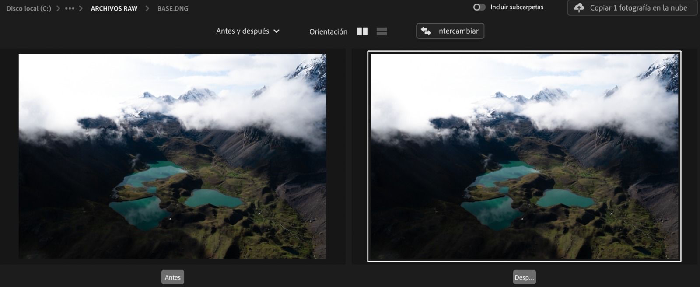The height and width of the screenshot is (287, 700).
Task: Click the cloud upload icon
Action: pyautogui.click(x=579, y=8)
